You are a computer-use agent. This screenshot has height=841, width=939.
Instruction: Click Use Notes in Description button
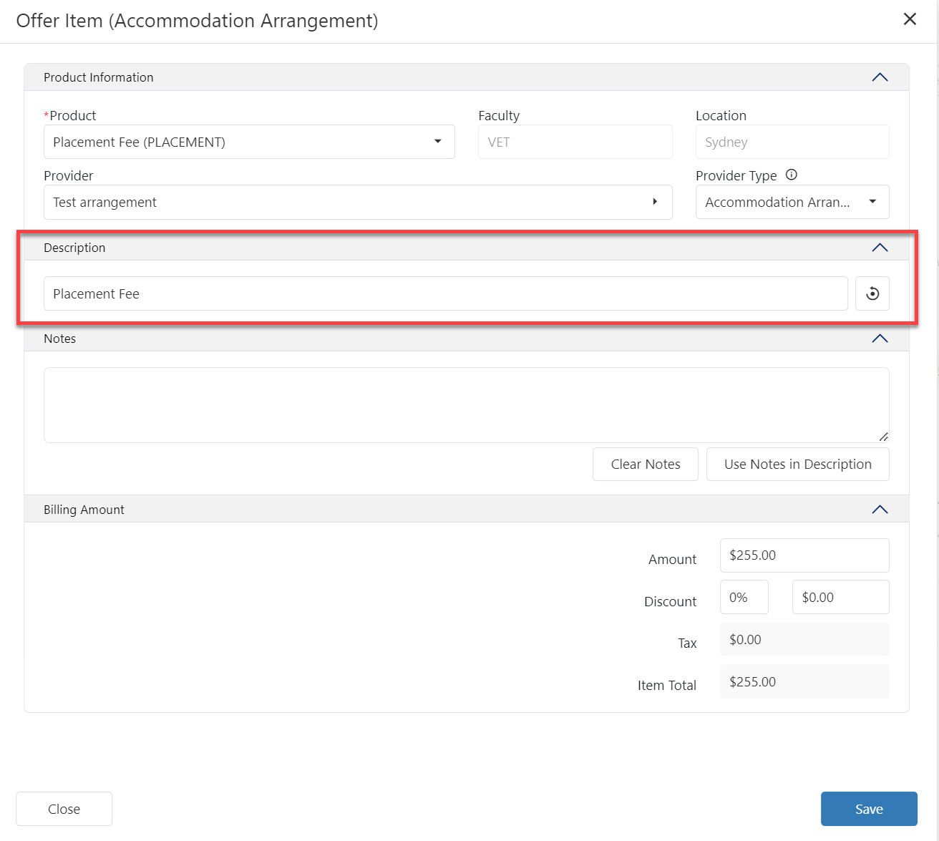tap(797, 464)
